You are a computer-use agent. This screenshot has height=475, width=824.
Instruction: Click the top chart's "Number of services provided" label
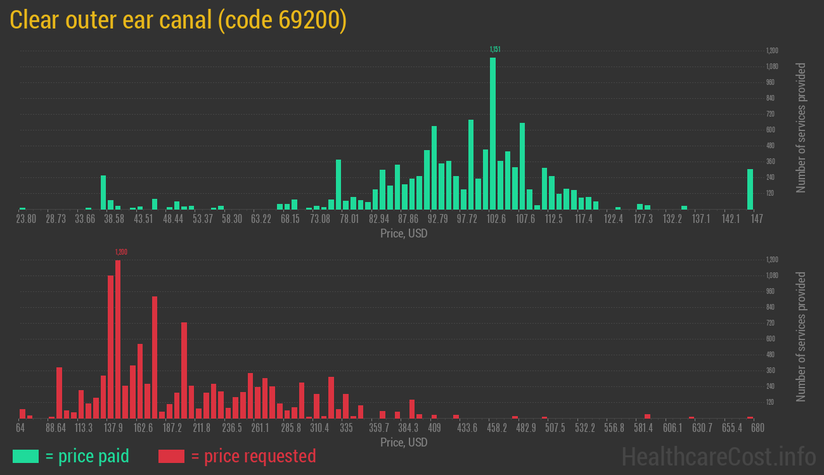pyautogui.click(x=801, y=128)
